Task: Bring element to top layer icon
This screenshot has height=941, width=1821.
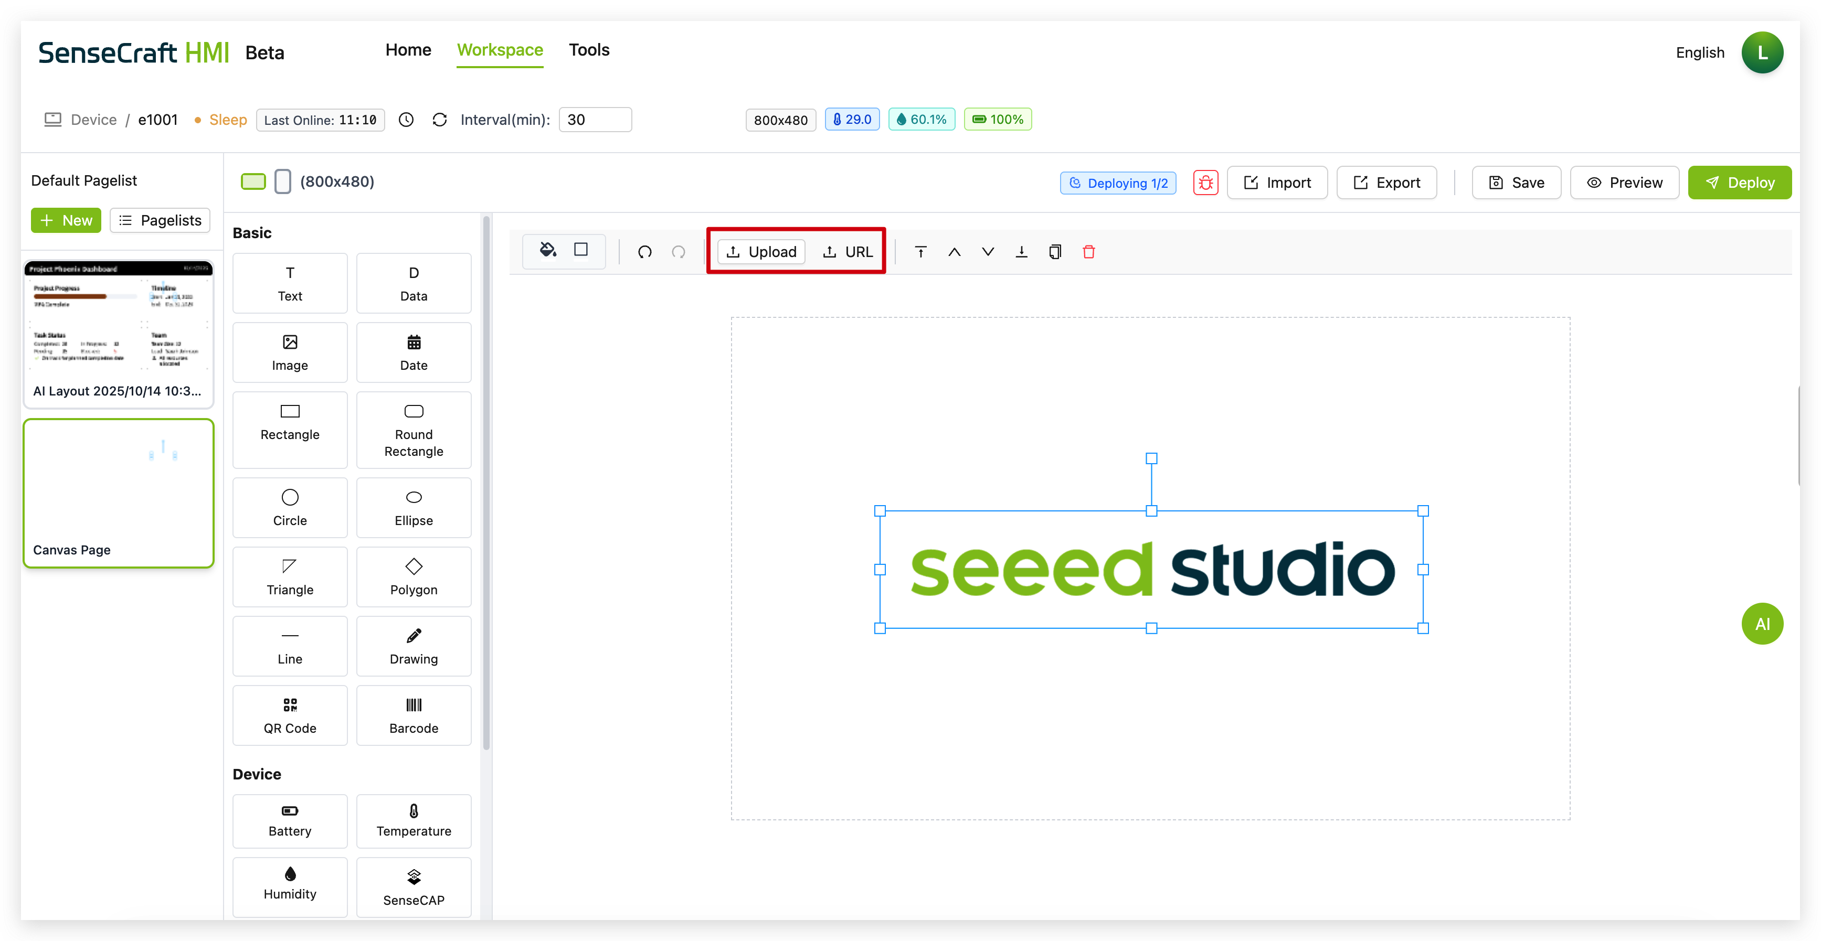Action: [920, 252]
